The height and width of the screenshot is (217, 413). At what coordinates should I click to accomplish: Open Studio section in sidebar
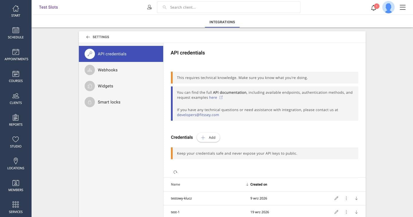(16, 142)
